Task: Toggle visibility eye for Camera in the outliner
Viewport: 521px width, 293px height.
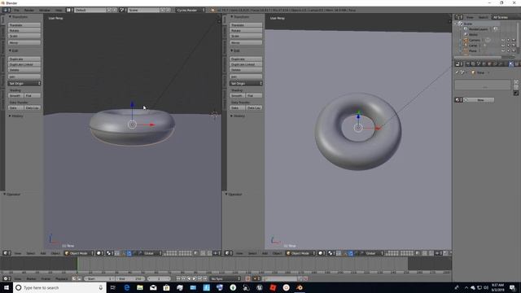Action: 503,40
